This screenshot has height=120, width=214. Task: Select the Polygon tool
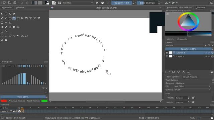pyautogui.click(x=18, y=18)
